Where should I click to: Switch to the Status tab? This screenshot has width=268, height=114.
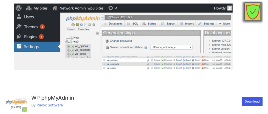(149, 24)
